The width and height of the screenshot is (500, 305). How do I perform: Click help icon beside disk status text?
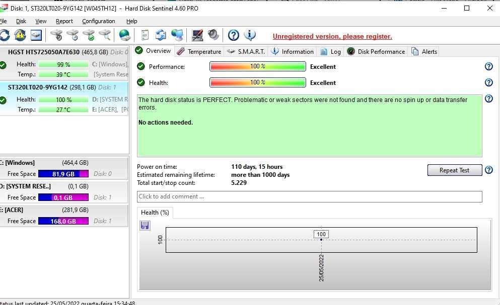pyautogui.click(x=489, y=98)
